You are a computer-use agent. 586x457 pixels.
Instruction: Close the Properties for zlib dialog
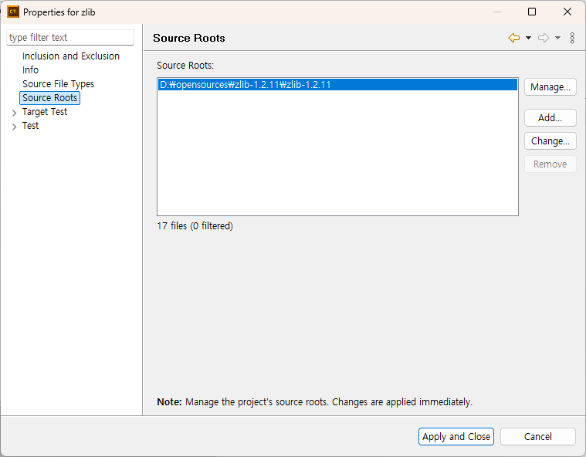pos(567,12)
